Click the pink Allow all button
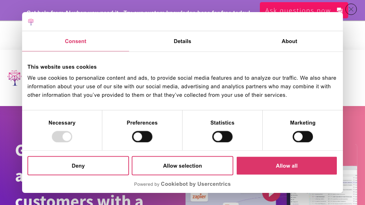This screenshot has width=365, height=205. [x=287, y=165]
